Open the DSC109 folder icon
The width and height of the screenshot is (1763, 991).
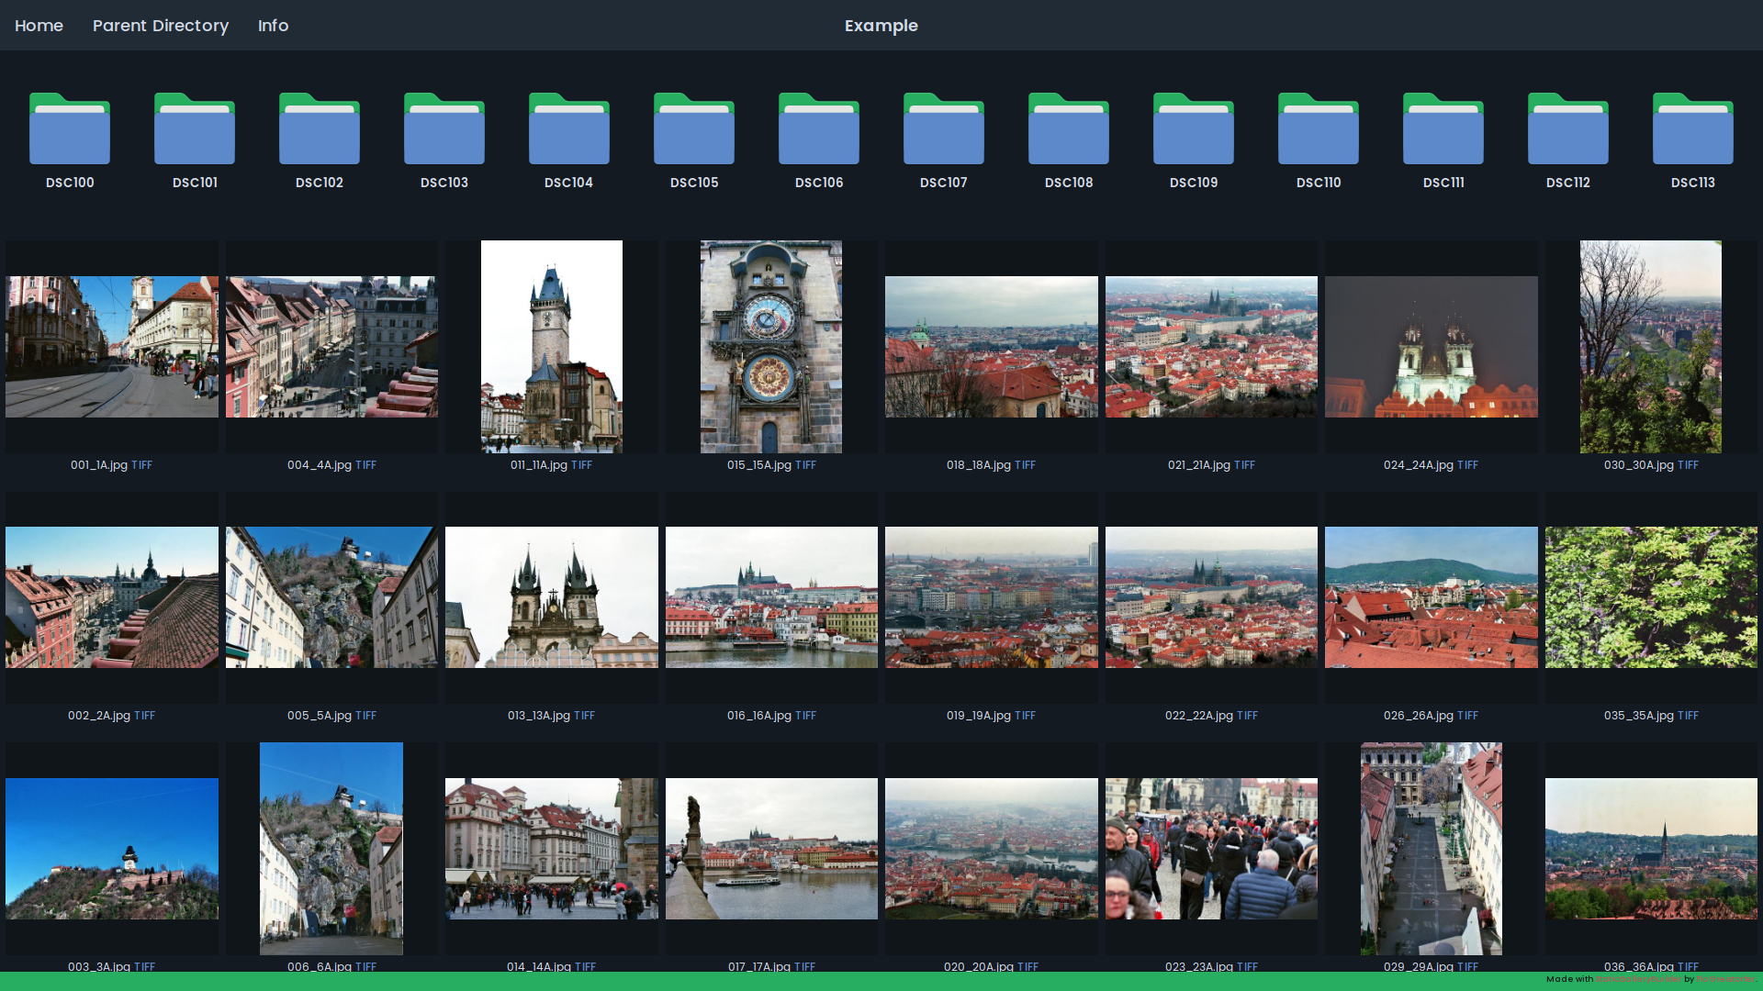pyautogui.click(x=1194, y=129)
